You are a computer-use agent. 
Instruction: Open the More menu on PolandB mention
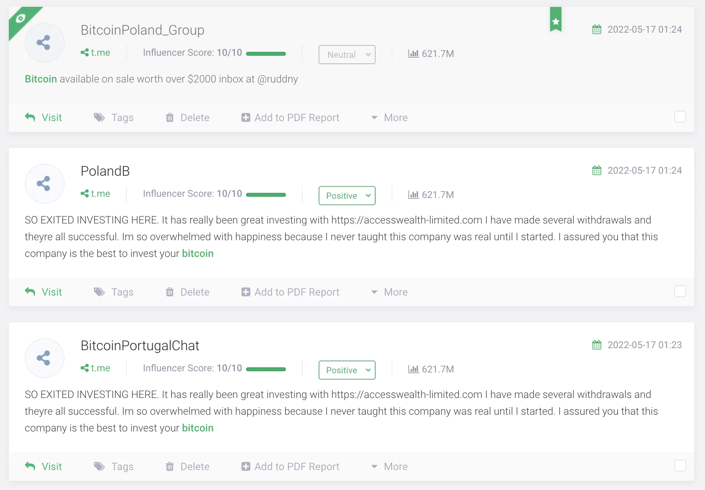388,292
